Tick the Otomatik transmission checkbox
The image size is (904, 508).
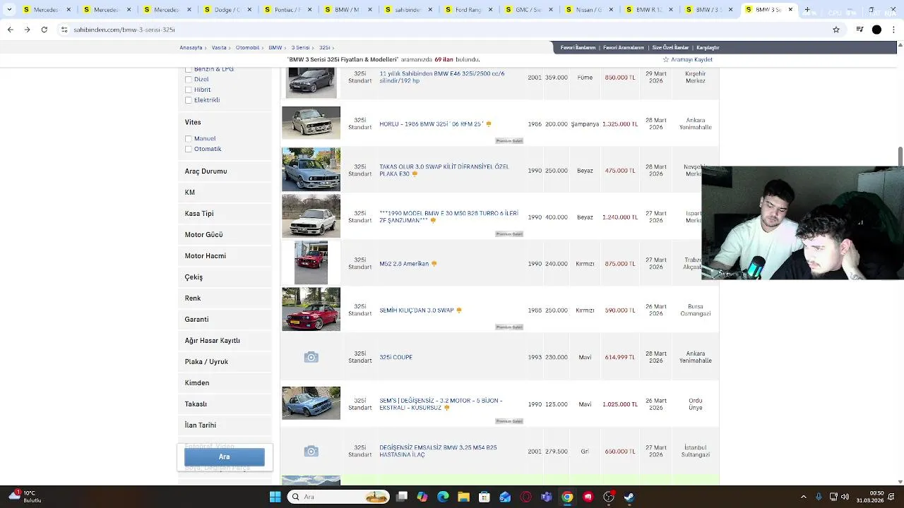[x=188, y=149]
